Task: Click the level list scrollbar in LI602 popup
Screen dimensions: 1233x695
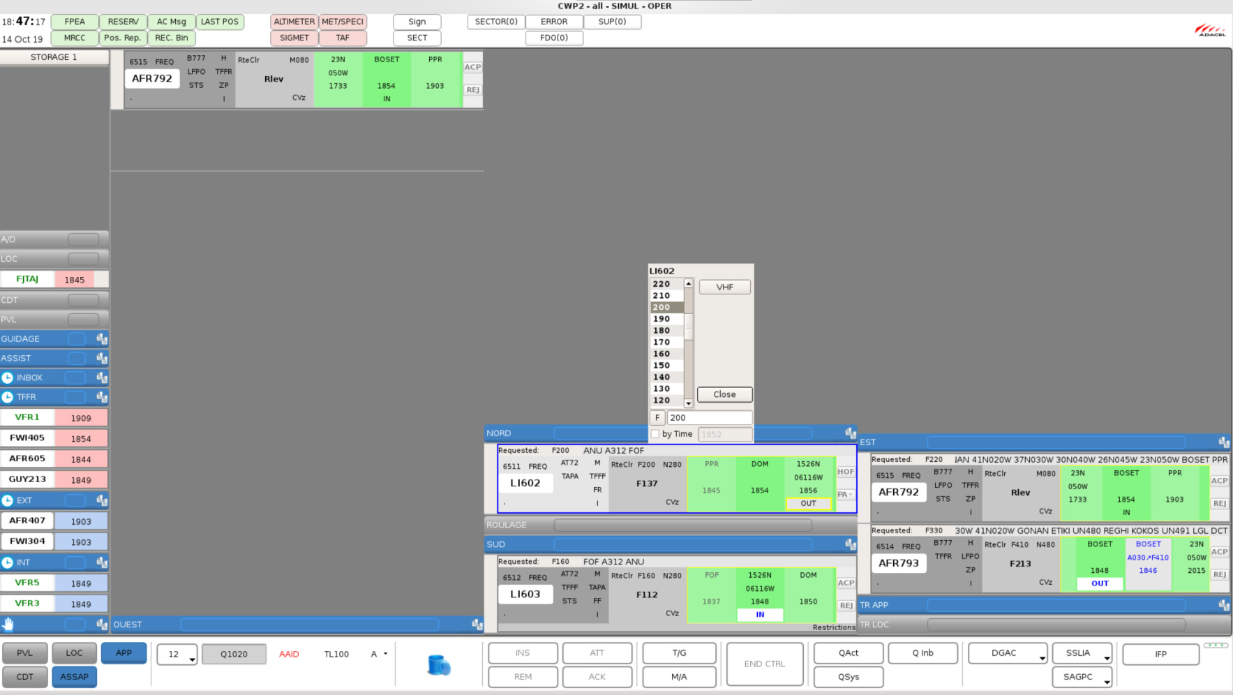Action: coord(688,343)
